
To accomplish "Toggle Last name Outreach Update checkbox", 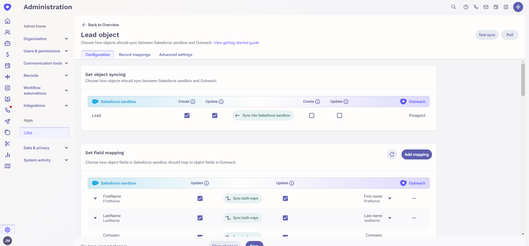I will click(x=285, y=218).
